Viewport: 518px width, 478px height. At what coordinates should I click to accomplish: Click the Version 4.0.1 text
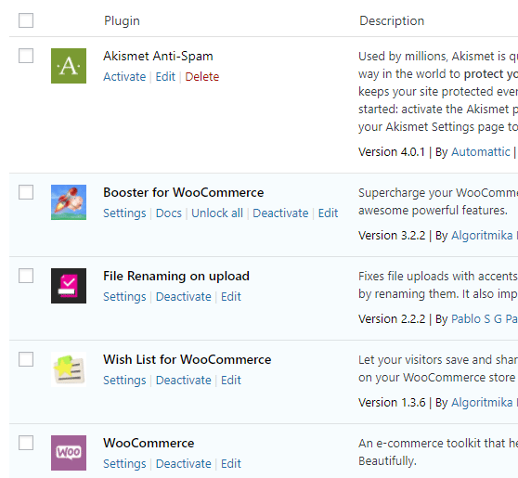click(x=392, y=152)
